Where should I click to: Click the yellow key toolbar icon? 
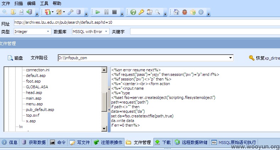[141, 12]
